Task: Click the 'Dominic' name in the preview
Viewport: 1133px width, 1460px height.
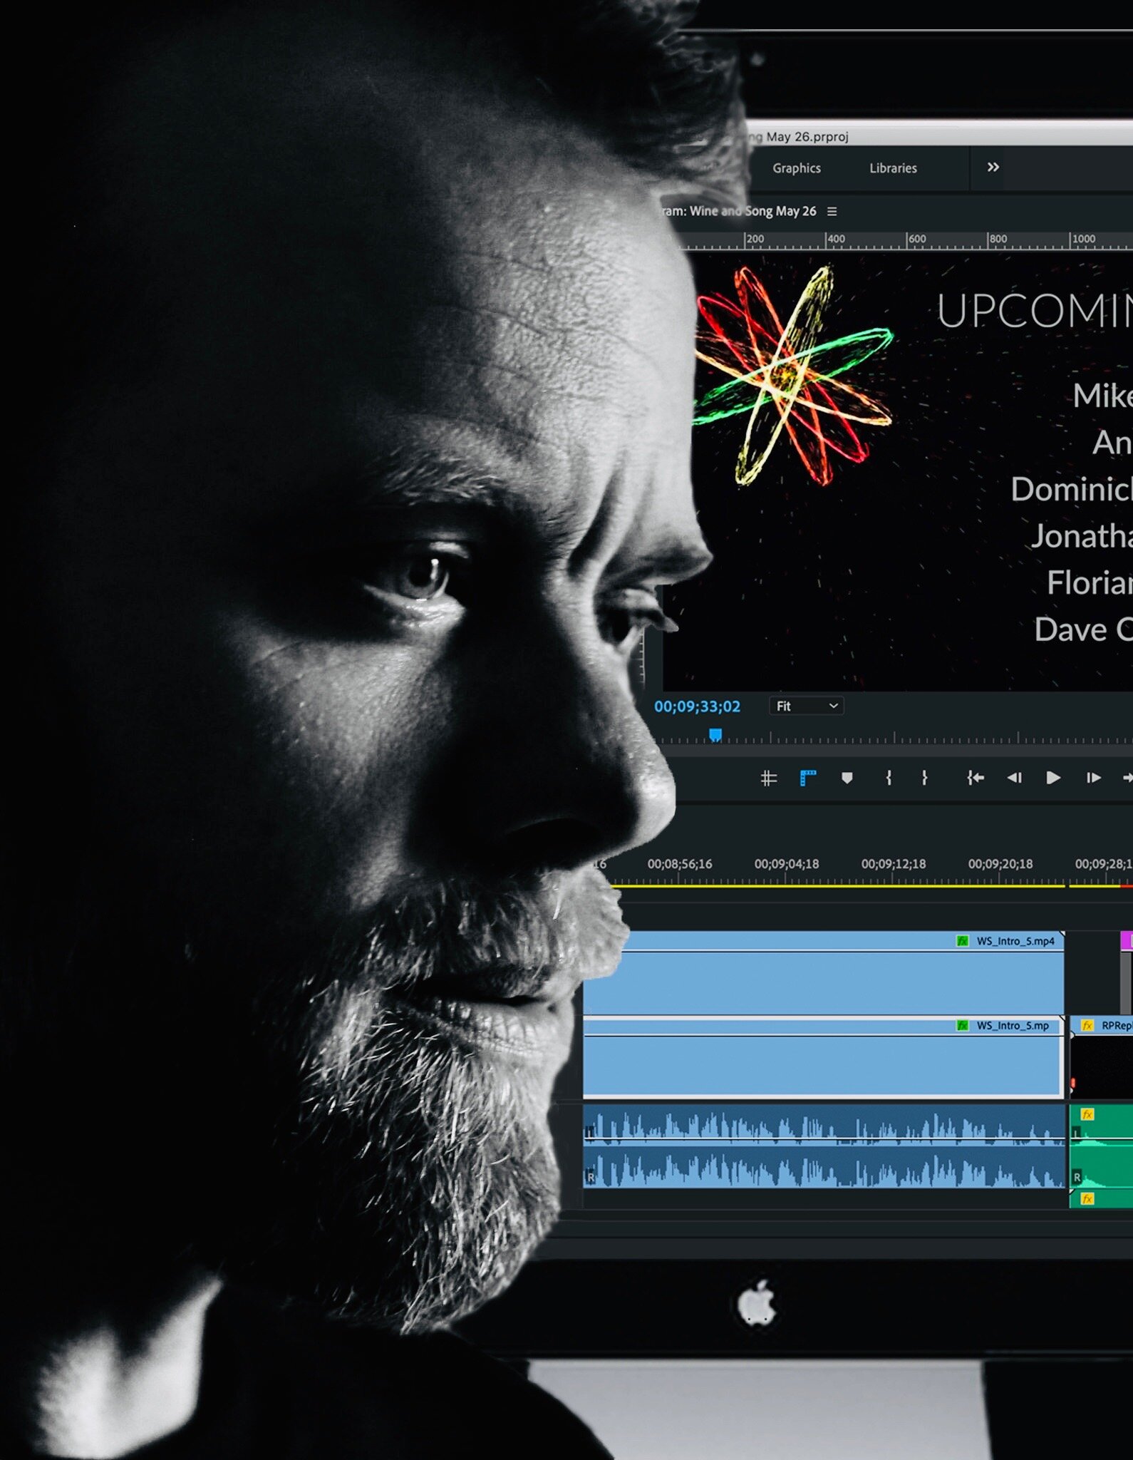Action: click(x=1072, y=490)
